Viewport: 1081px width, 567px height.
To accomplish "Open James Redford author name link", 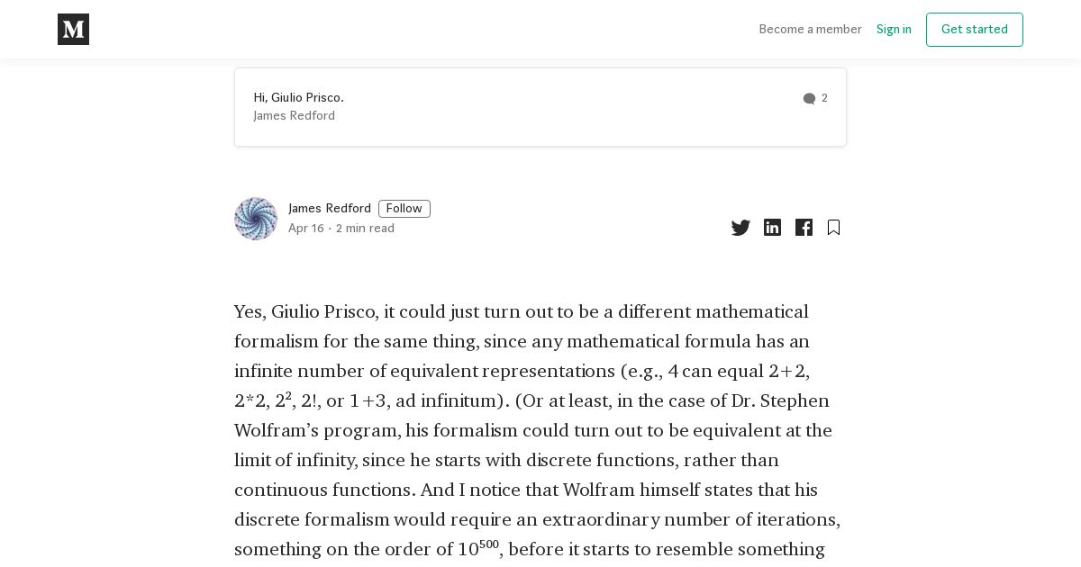I will 330,209.
